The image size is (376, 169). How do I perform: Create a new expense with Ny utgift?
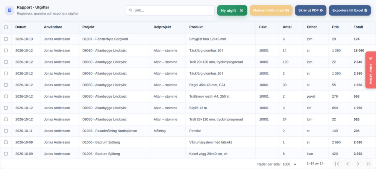tap(232, 11)
